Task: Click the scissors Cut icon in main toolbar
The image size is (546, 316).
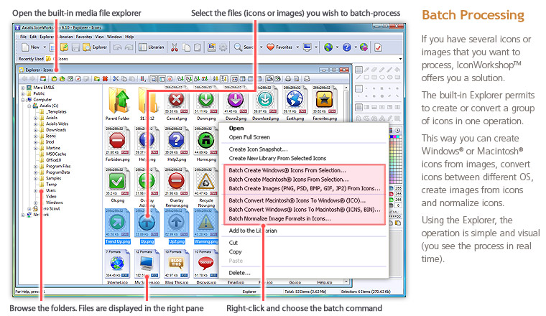Action: coord(175,47)
